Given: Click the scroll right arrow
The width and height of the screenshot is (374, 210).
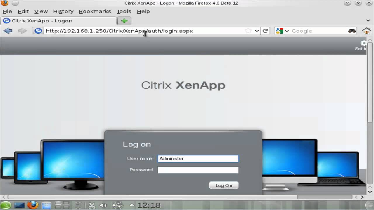Looking at the screenshot, I should click(x=362, y=197).
